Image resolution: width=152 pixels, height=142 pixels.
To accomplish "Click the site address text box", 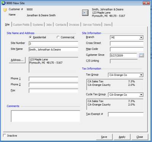I will [53, 65].
